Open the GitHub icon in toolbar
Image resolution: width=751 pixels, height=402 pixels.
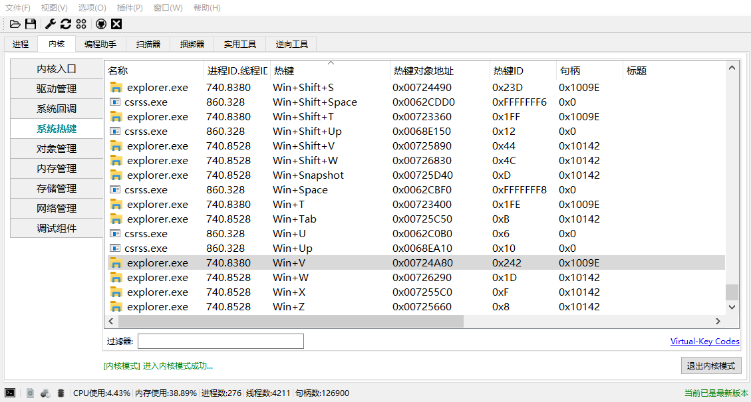coord(100,24)
